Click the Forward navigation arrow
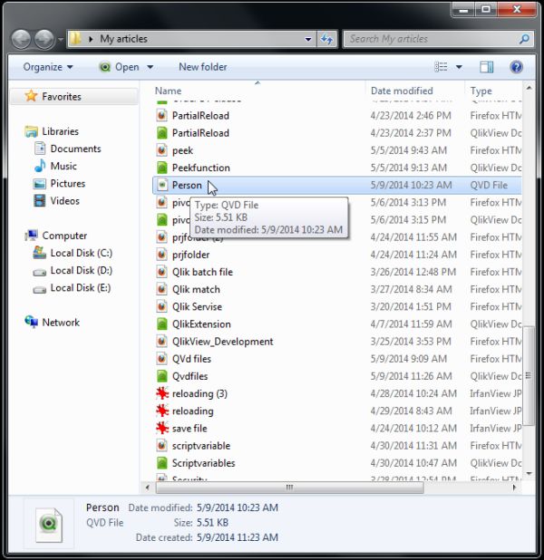This screenshot has width=544, height=560. pyautogui.click(x=44, y=39)
